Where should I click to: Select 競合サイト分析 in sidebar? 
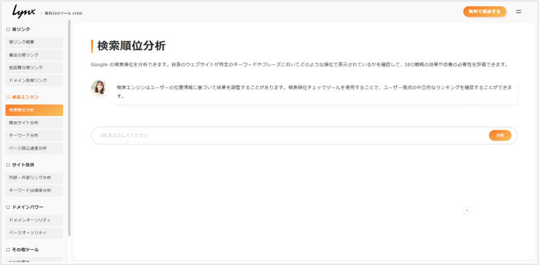click(x=34, y=123)
